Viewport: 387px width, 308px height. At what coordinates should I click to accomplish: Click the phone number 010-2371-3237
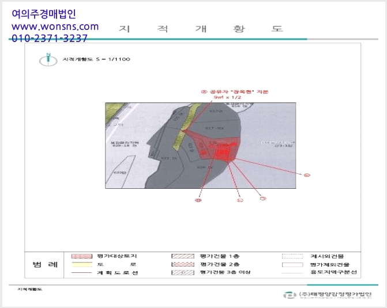click(50, 38)
